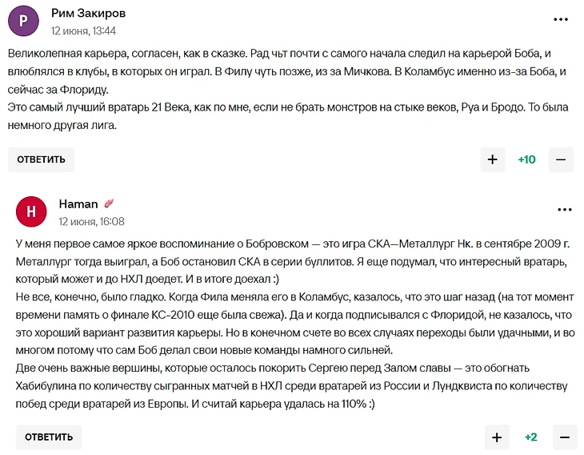Screen dimensions: 584x455
Task: Open the 12 июня, 16:08 timestamp
Action: (92, 222)
